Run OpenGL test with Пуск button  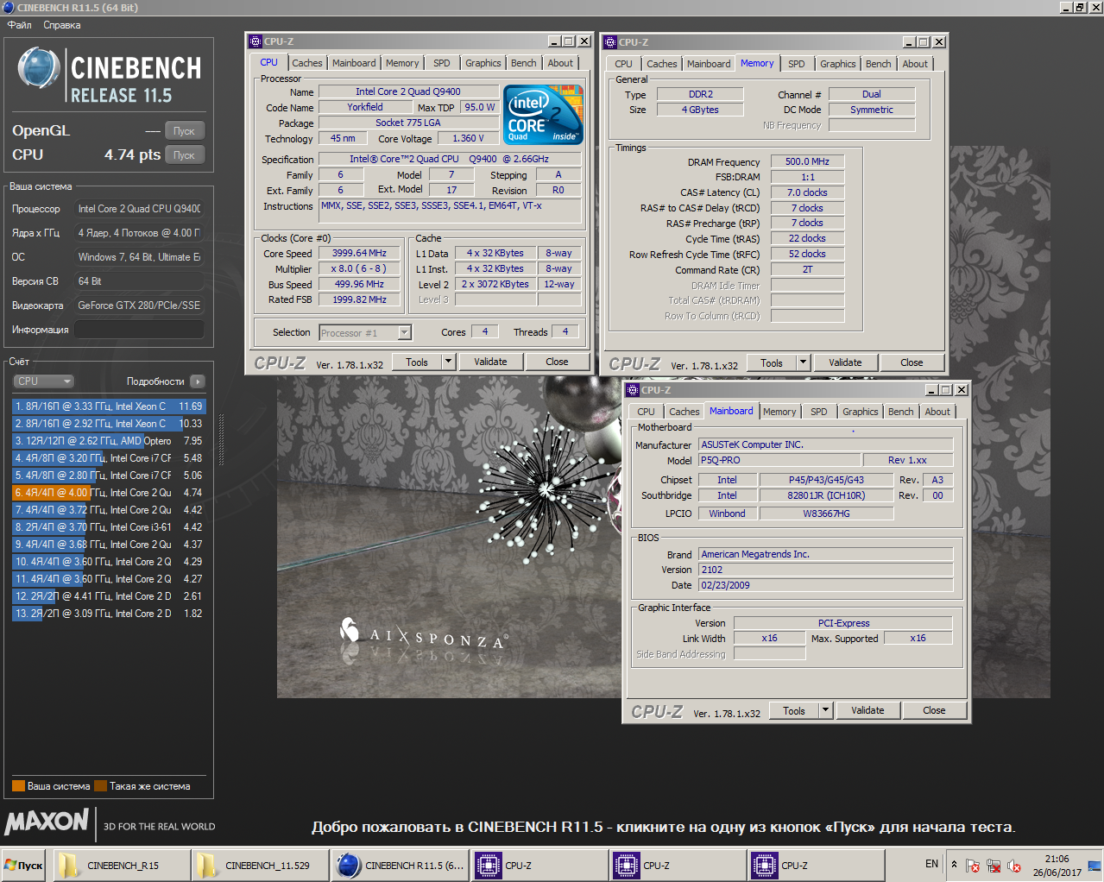(184, 131)
